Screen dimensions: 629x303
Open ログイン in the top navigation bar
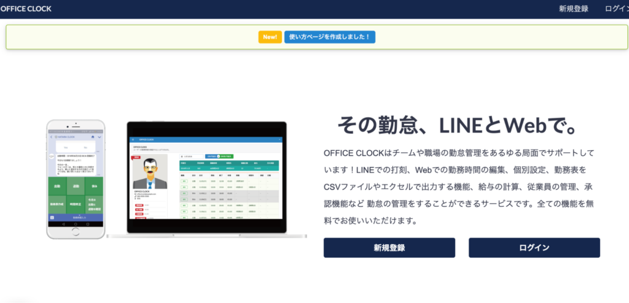(x=616, y=9)
